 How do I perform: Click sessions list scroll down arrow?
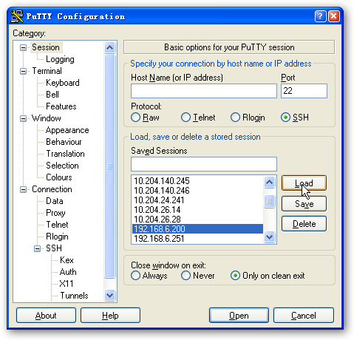[269, 237]
